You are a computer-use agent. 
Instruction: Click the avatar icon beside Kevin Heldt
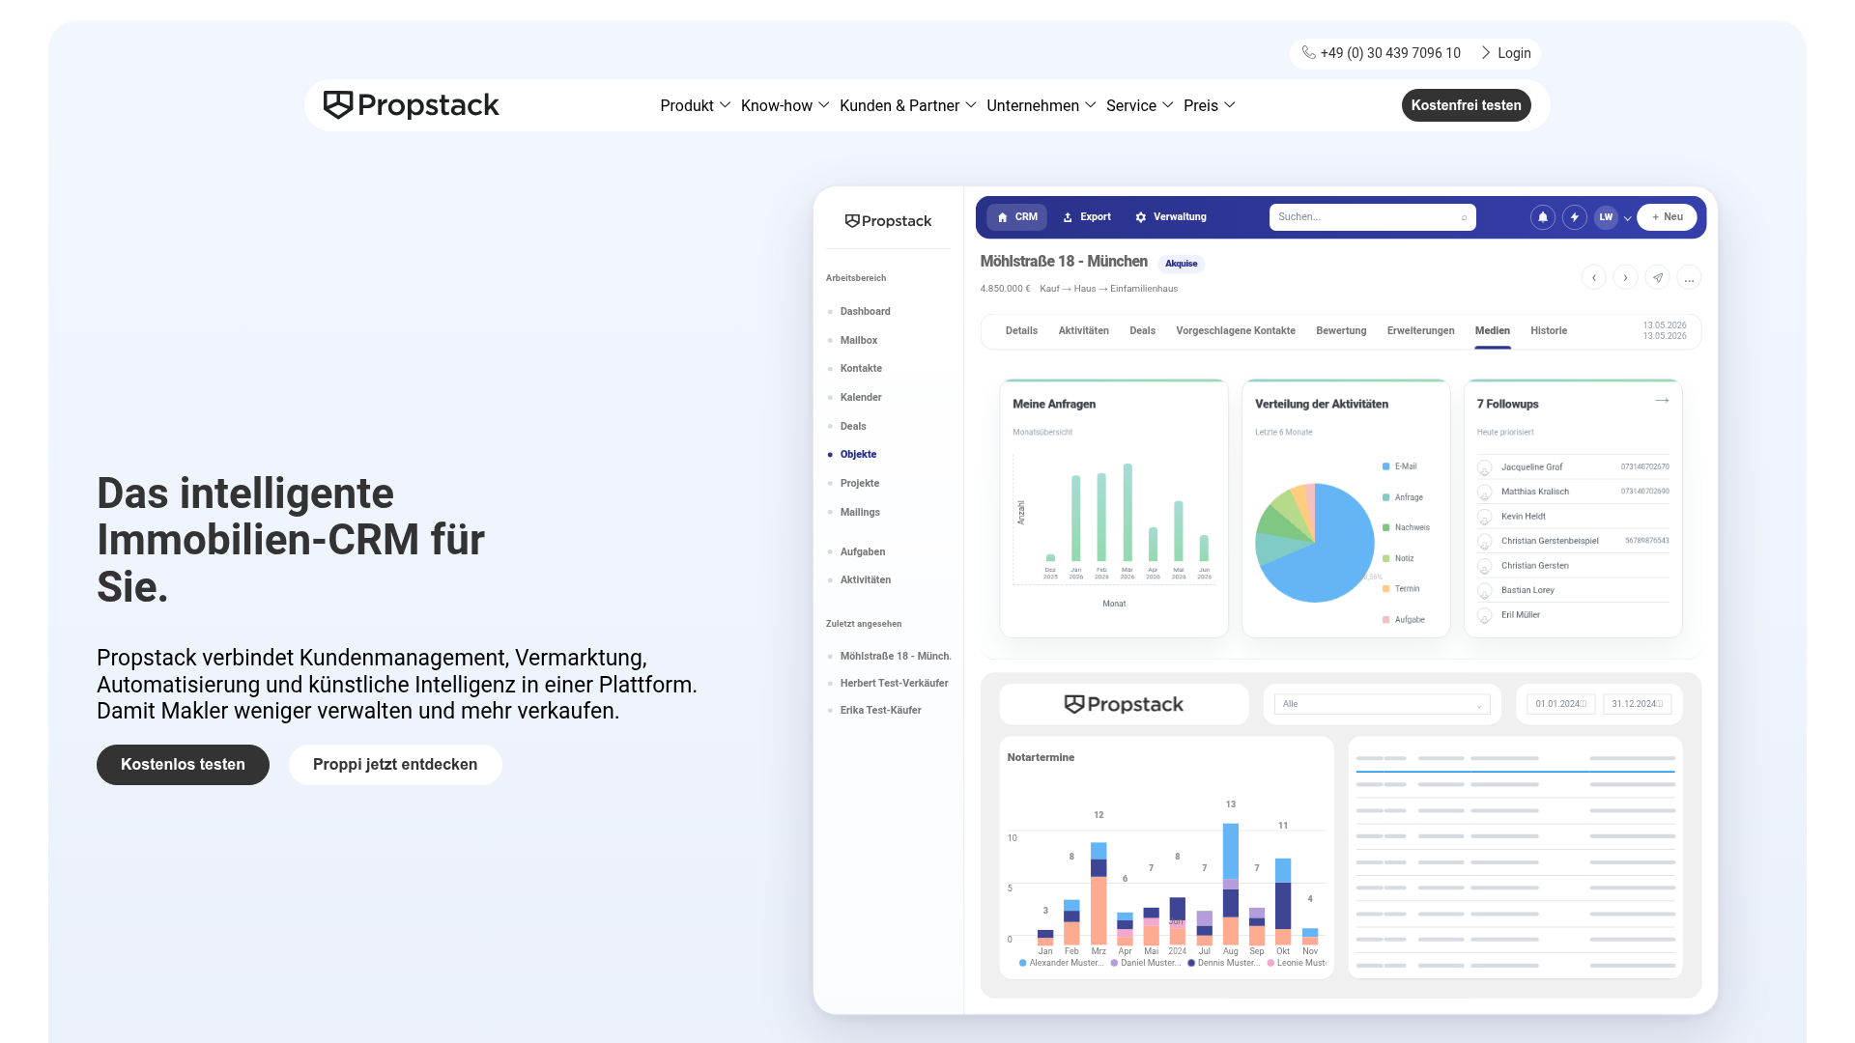pyautogui.click(x=1485, y=518)
